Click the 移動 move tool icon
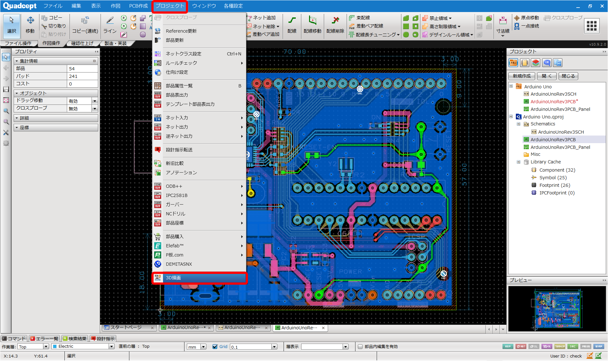Image resolution: width=608 pixels, height=361 pixels. pyautogui.click(x=30, y=25)
